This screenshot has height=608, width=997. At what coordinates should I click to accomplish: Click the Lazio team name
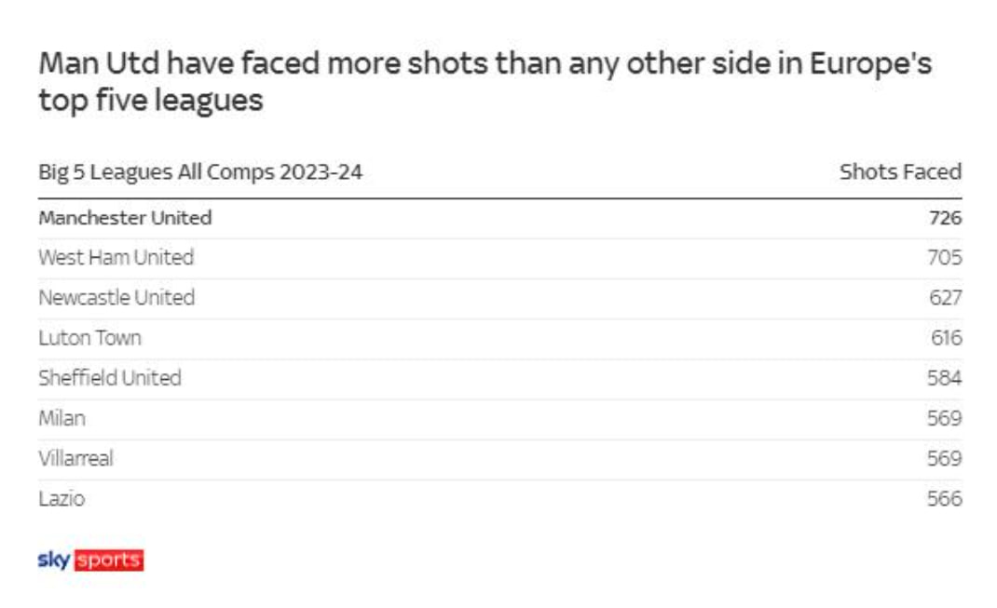[61, 498]
